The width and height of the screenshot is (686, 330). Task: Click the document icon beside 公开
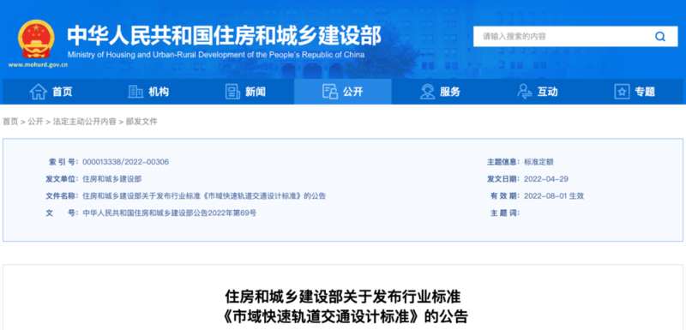(x=330, y=92)
